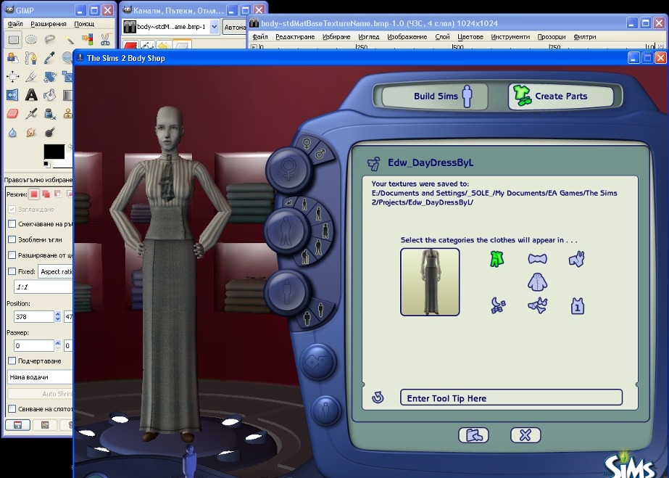Click the Размер 0 value stepper arrows

pos(57,345)
